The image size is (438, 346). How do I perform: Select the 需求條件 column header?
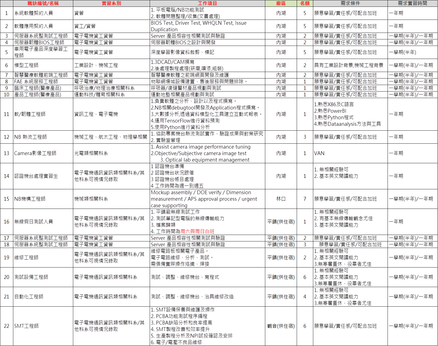click(x=350, y=3)
